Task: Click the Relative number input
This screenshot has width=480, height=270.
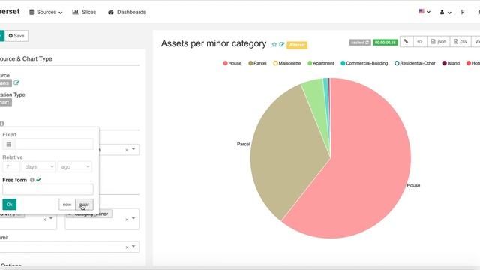Action: tap(11, 166)
